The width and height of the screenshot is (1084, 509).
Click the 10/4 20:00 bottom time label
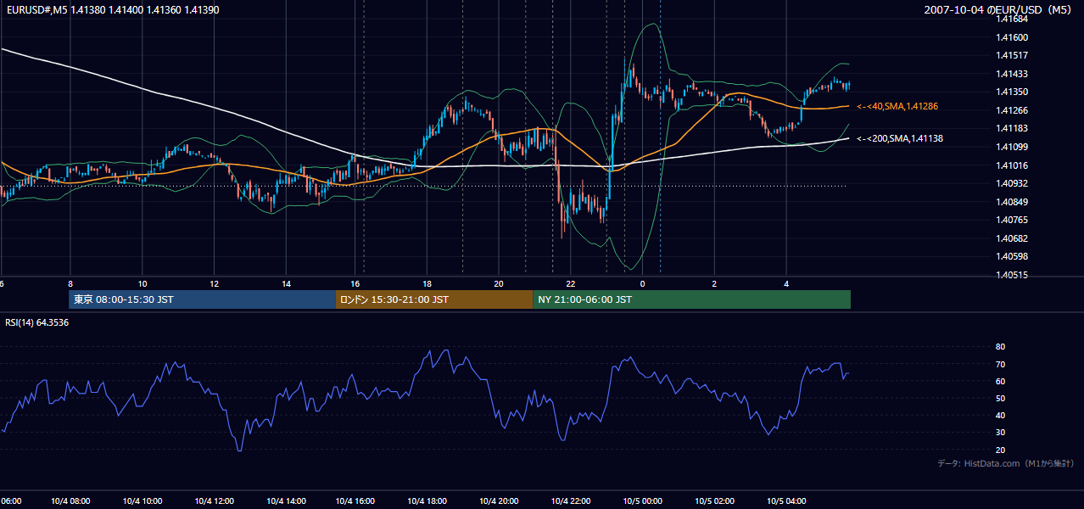click(499, 501)
